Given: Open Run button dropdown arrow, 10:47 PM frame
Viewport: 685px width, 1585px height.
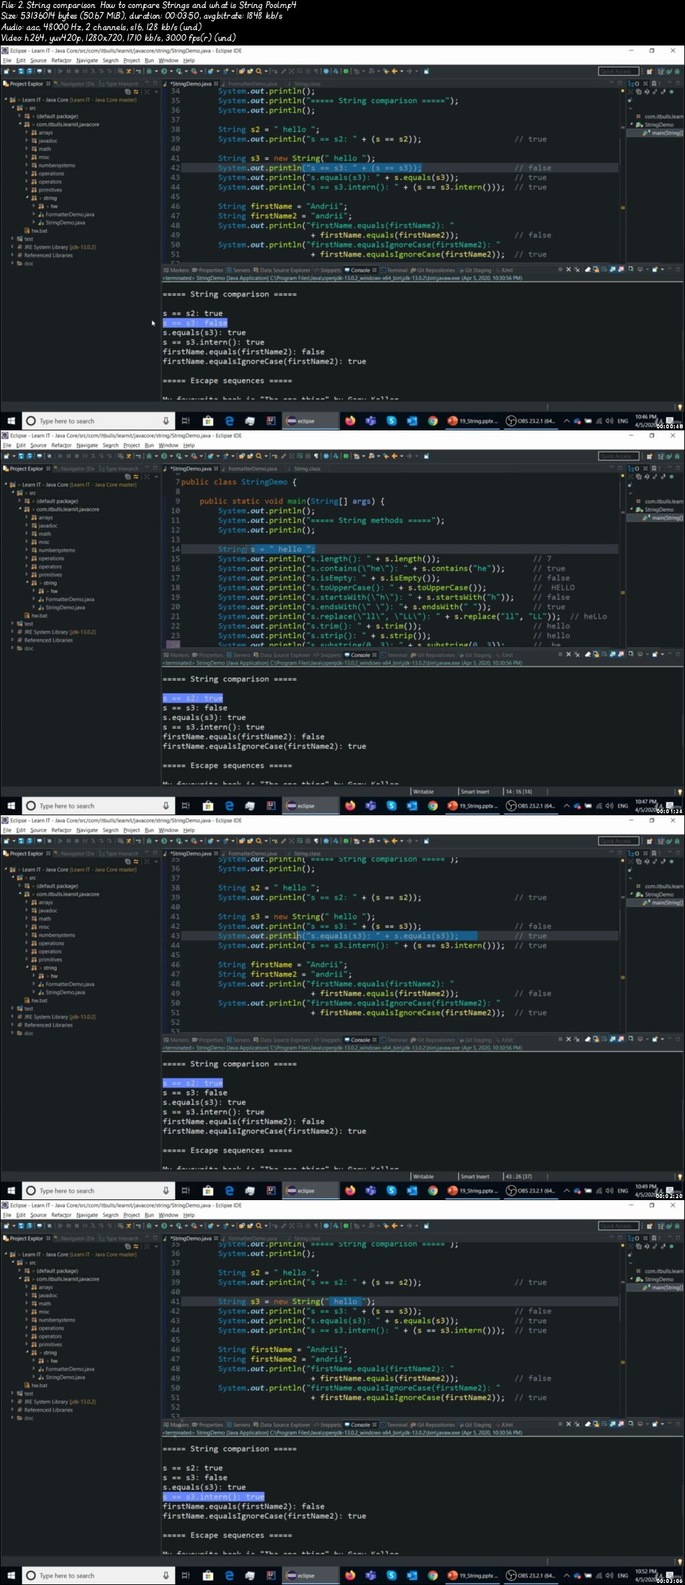Looking at the screenshot, I should [171, 456].
